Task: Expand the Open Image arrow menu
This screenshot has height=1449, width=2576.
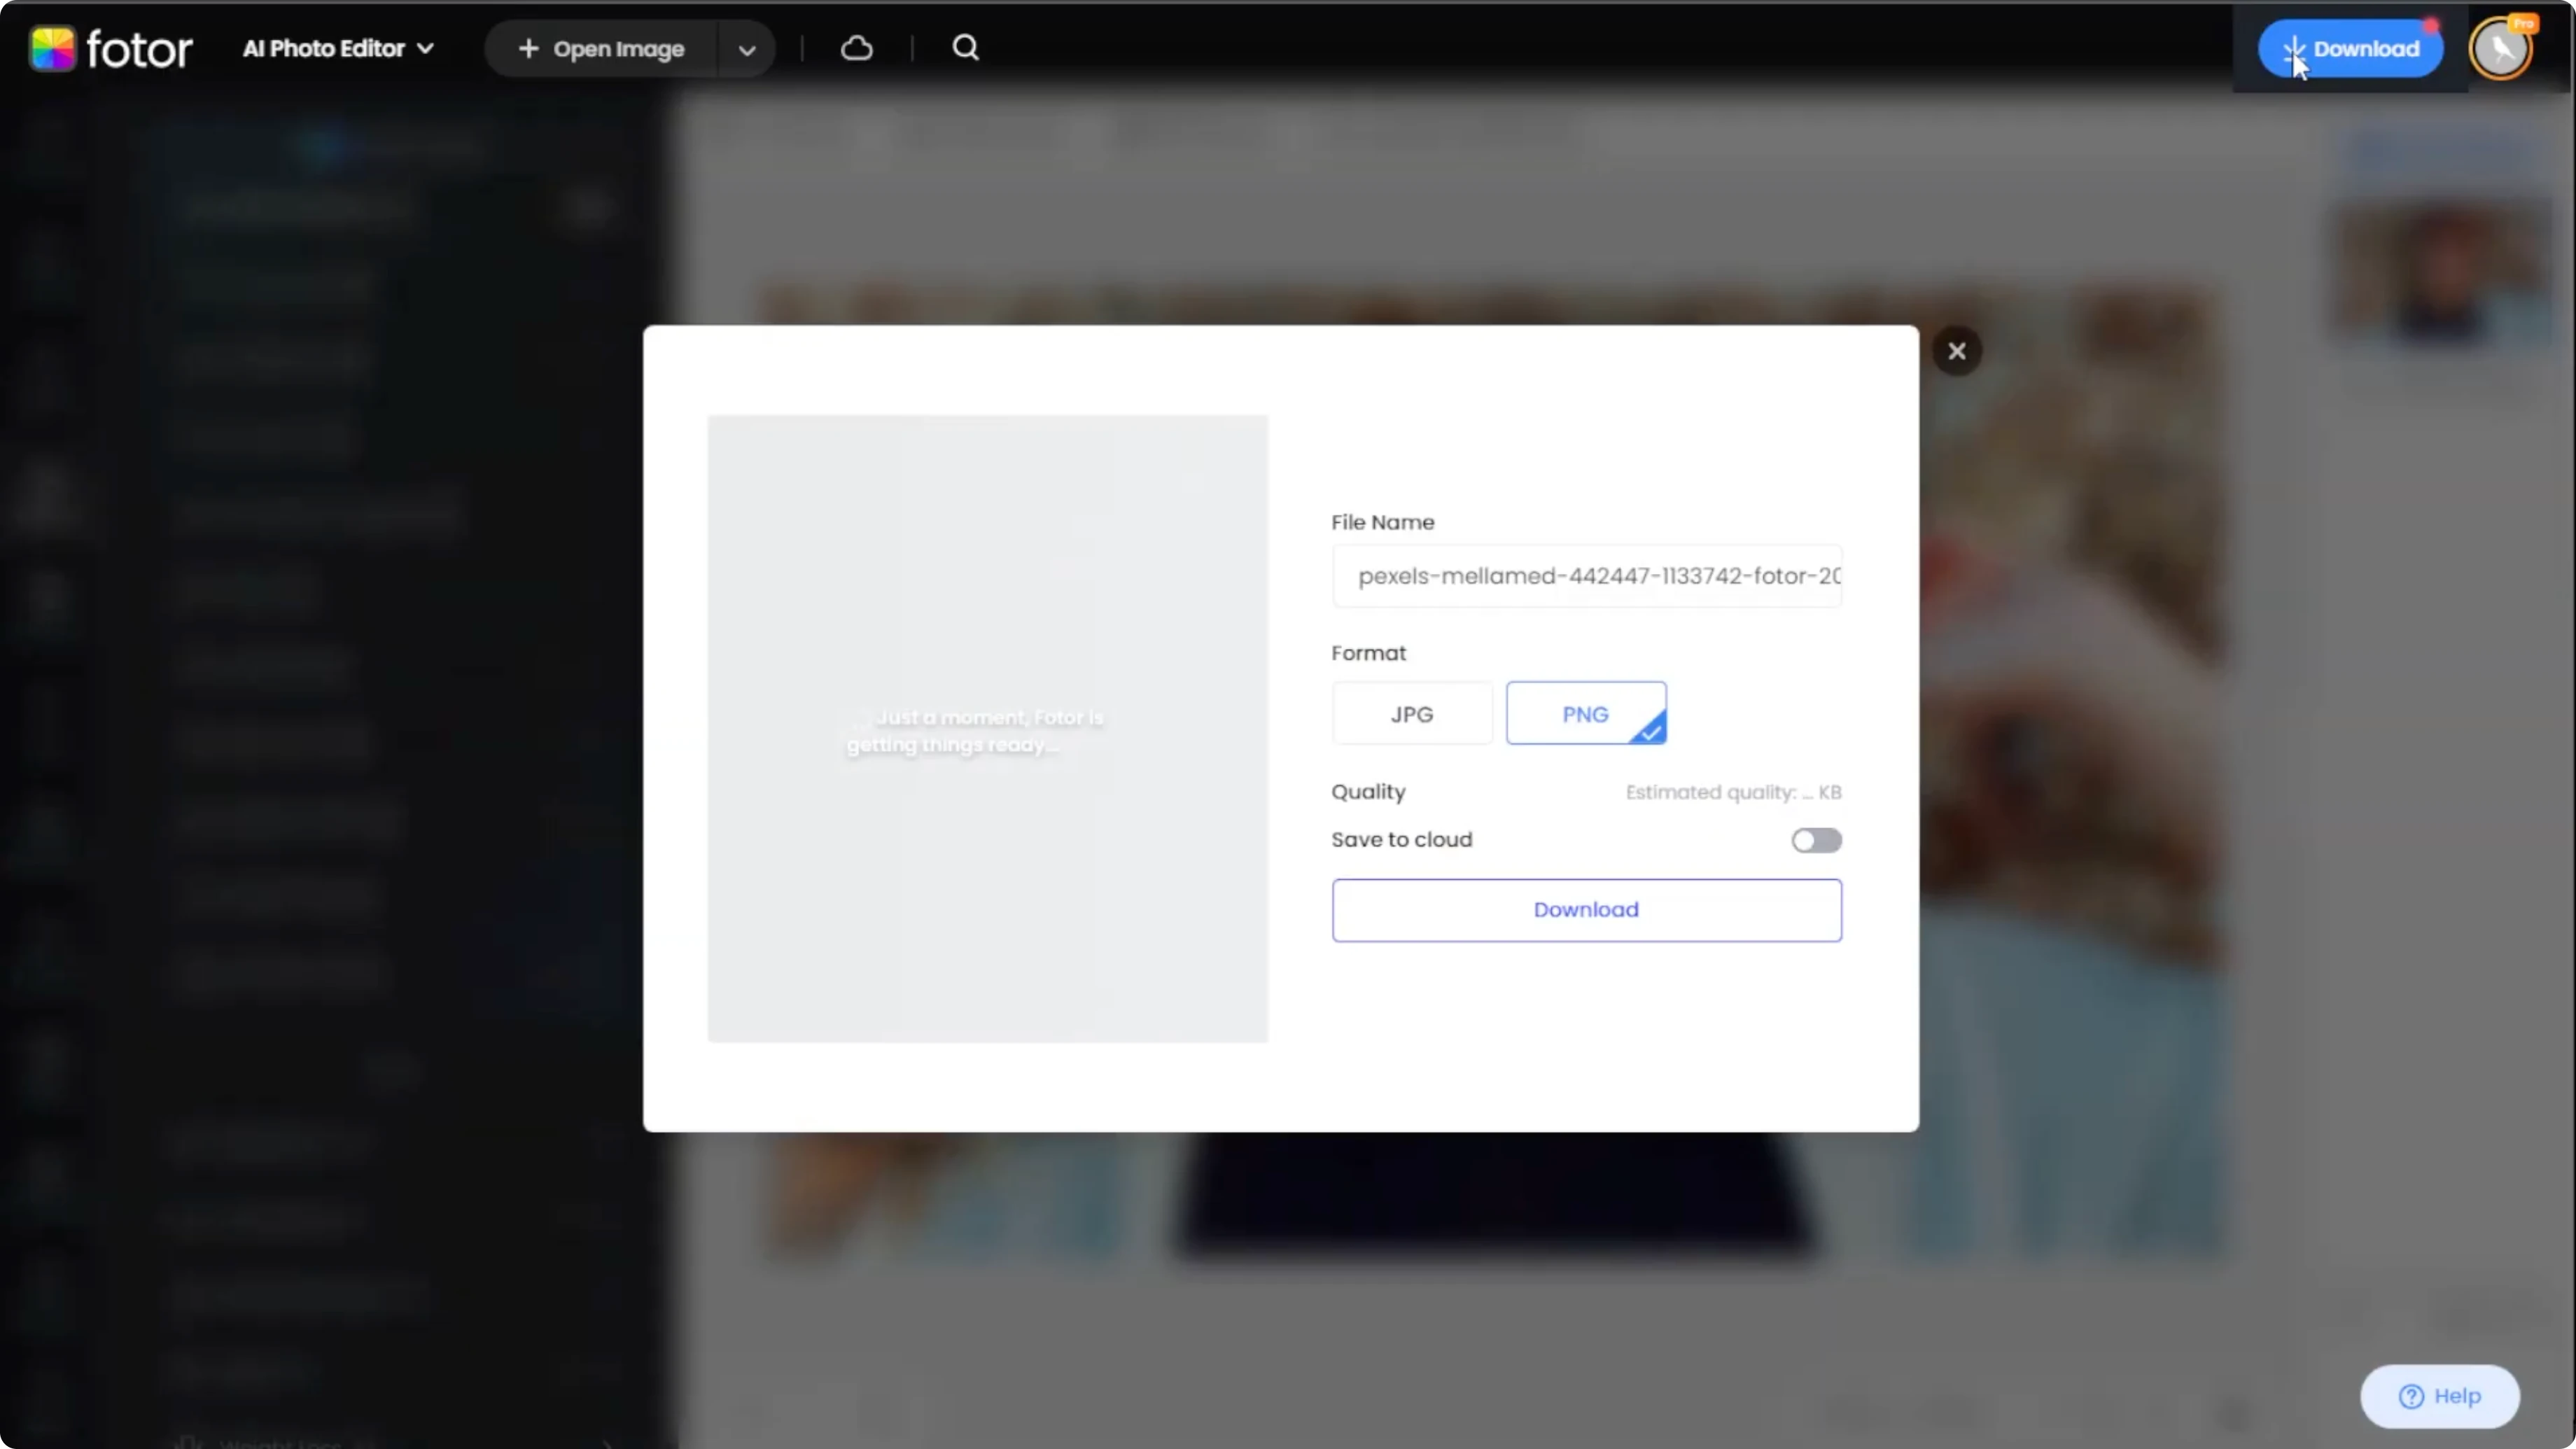Action: point(746,49)
